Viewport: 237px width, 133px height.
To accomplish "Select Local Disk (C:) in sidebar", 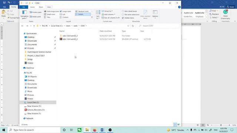I will (x=33, y=102).
